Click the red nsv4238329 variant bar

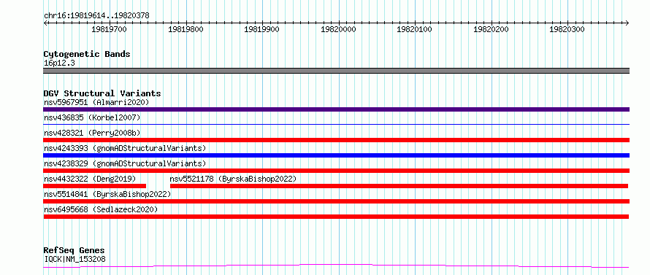pos(336,171)
